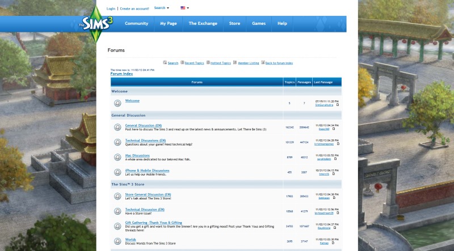The height and width of the screenshot is (251, 454).
Task: Open latest post icon in Gift Gathering row
Action: click(x=335, y=228)
